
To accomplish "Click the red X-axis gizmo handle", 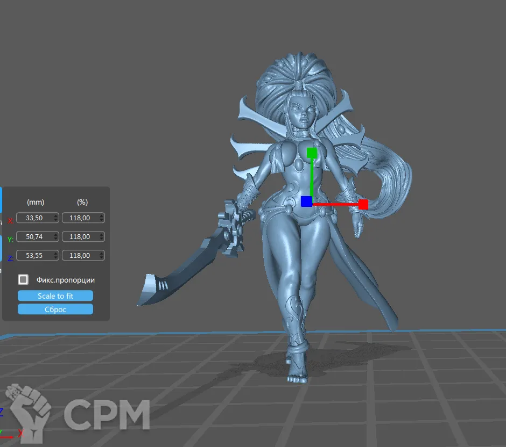I will [363, 204].
